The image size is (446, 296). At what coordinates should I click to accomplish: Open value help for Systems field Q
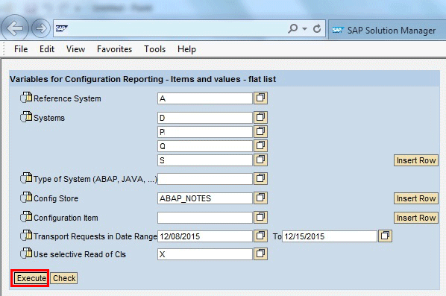(260, 145)
